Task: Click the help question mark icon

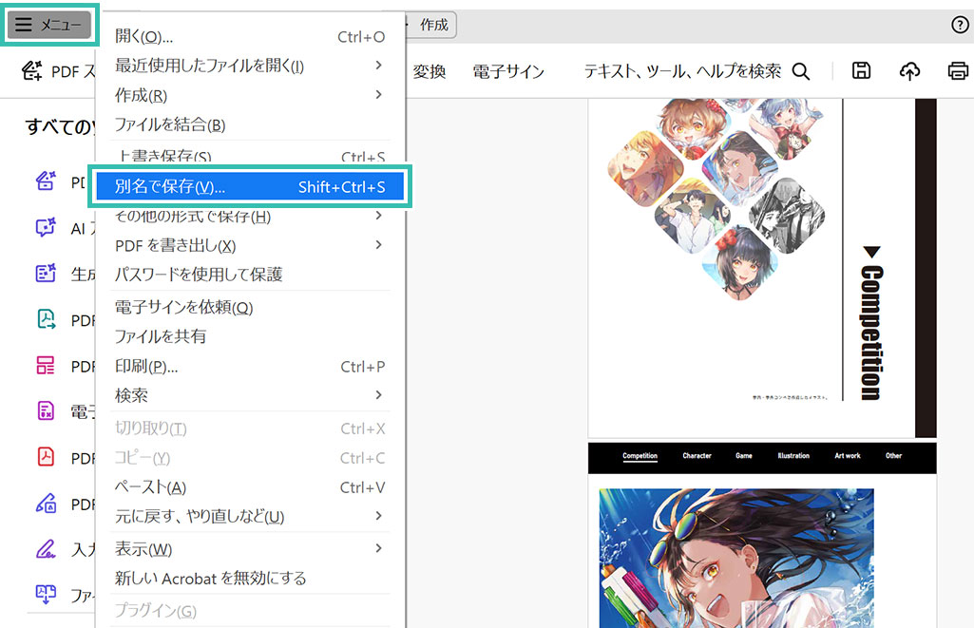Action: [960, 26]
